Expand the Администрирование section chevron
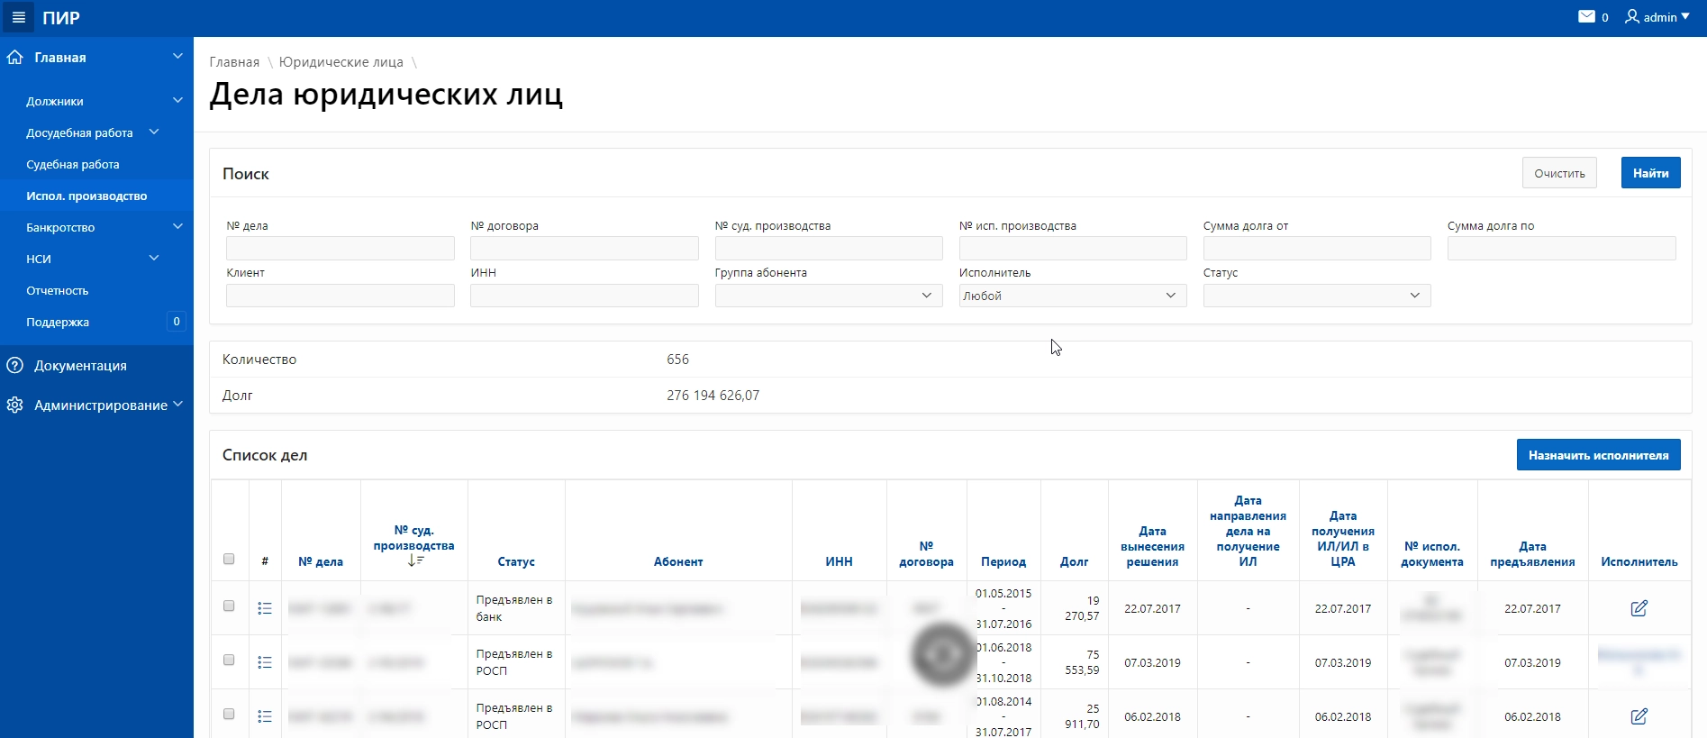This screenshot has height=738, width=1707. (177, 405)
